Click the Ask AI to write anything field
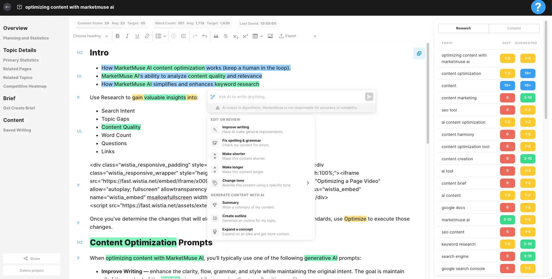 [x=289, y=97]
